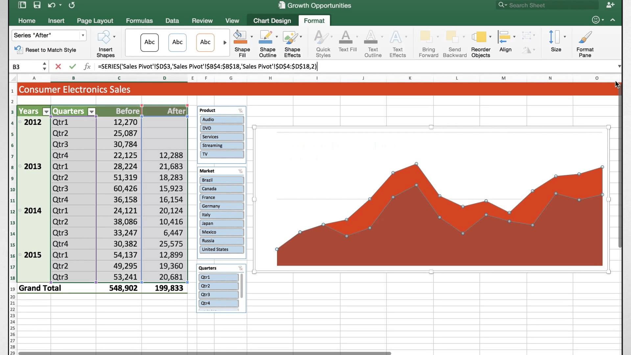
Task: Open the Years column filter dropdown
Action: click(46, 112)
